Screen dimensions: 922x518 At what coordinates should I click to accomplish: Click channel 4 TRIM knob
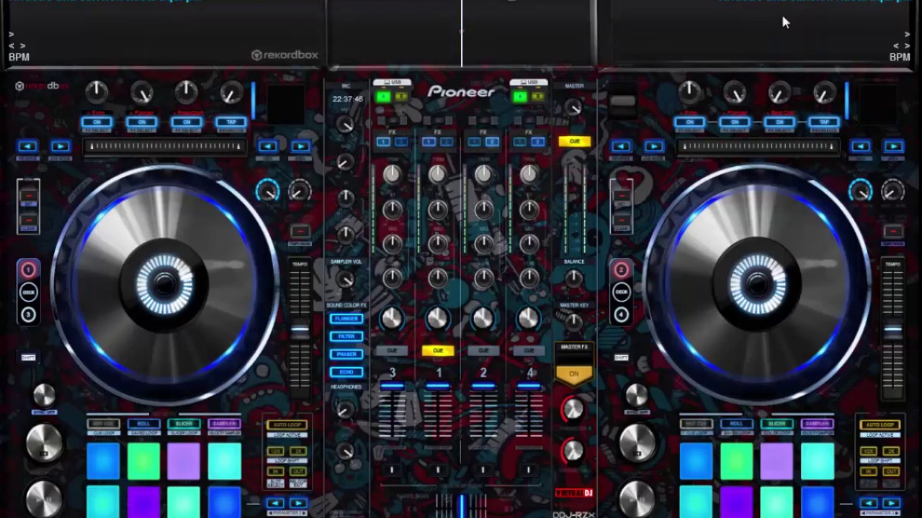[529, 174]
